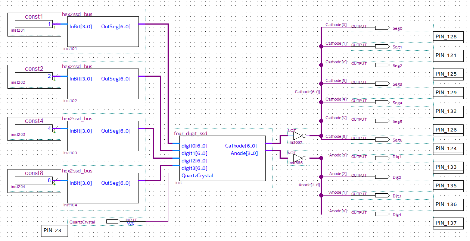Click the digit2[6..0] port label
This screenshot has height=241, width=470.
pos(194,161)
